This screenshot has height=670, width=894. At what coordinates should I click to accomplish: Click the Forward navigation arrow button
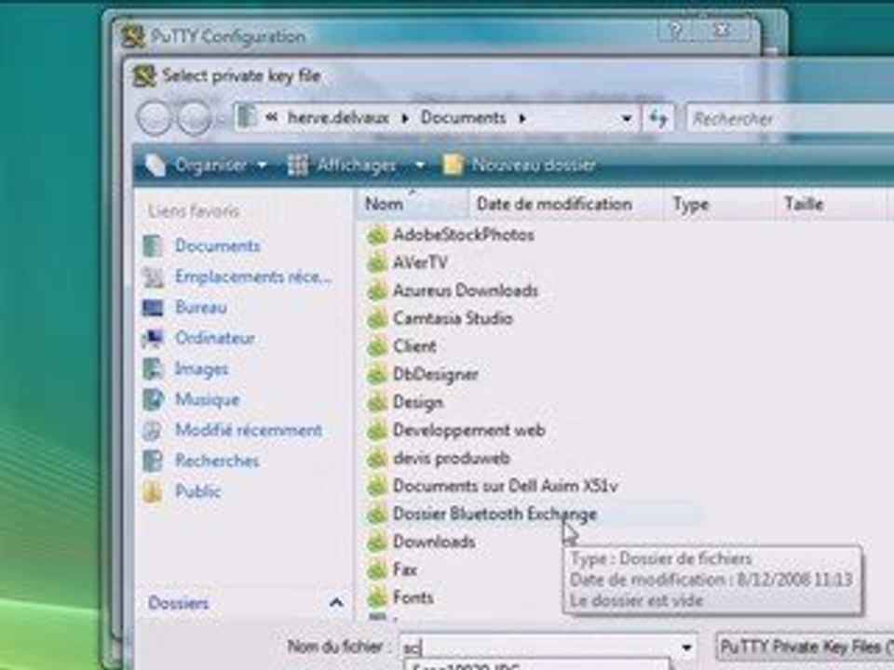[194, 118]
